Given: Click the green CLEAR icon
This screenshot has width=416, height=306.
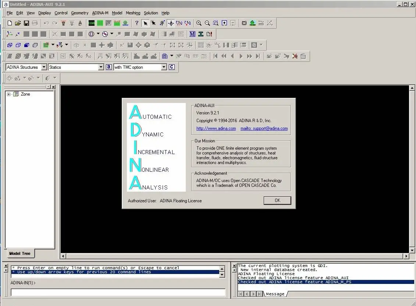Looking at the screenshot, I should pyautogui.click(x=92, y=23).
